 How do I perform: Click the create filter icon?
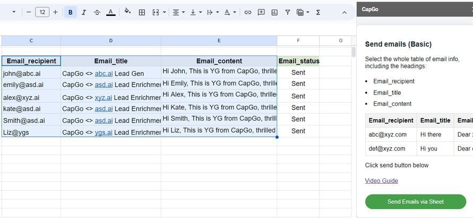click(x=288, y=12)
